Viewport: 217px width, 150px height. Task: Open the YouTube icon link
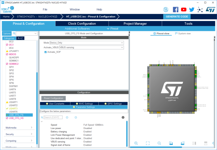184,10
